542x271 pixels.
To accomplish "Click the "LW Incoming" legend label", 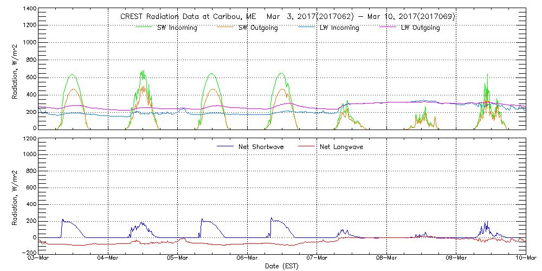I will pyautogui.click(x=339, y=28).
